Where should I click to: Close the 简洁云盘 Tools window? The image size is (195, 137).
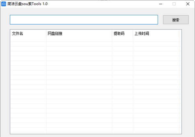[x=188, y=4]
